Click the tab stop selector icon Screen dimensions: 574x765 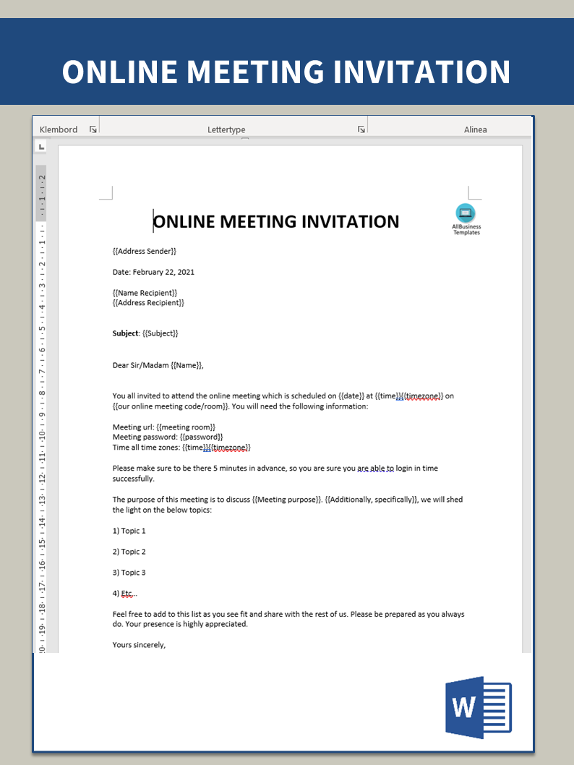click(41, 147)
